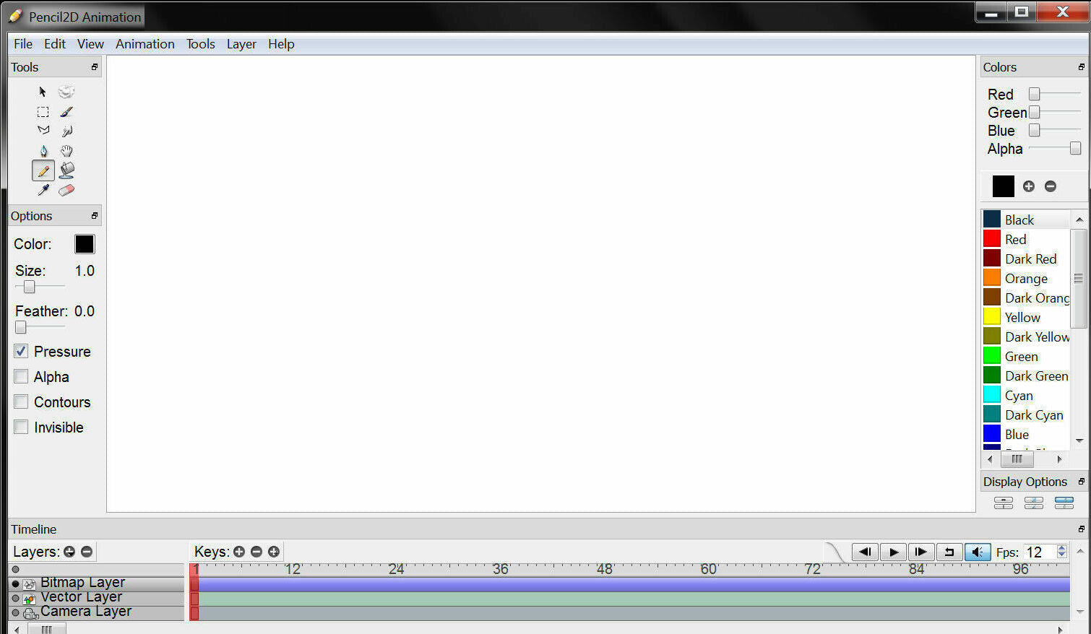Image resolution: width=1091 pixels, height=634 pixels.
Task: Click the Bitmap Layer type icon
Action: pyautogui.click(x=29, y=583)
